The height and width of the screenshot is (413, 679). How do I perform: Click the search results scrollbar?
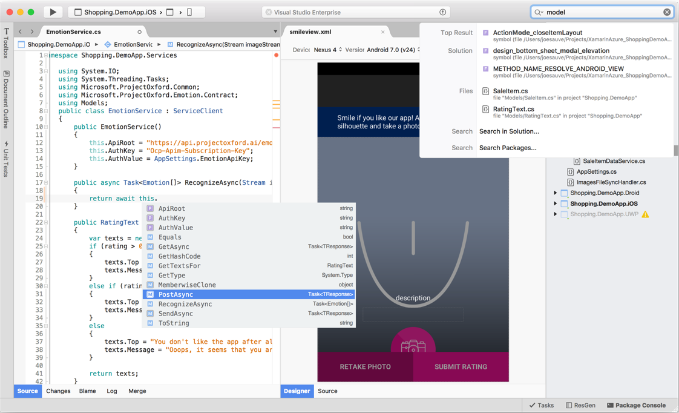pos(676,150)
